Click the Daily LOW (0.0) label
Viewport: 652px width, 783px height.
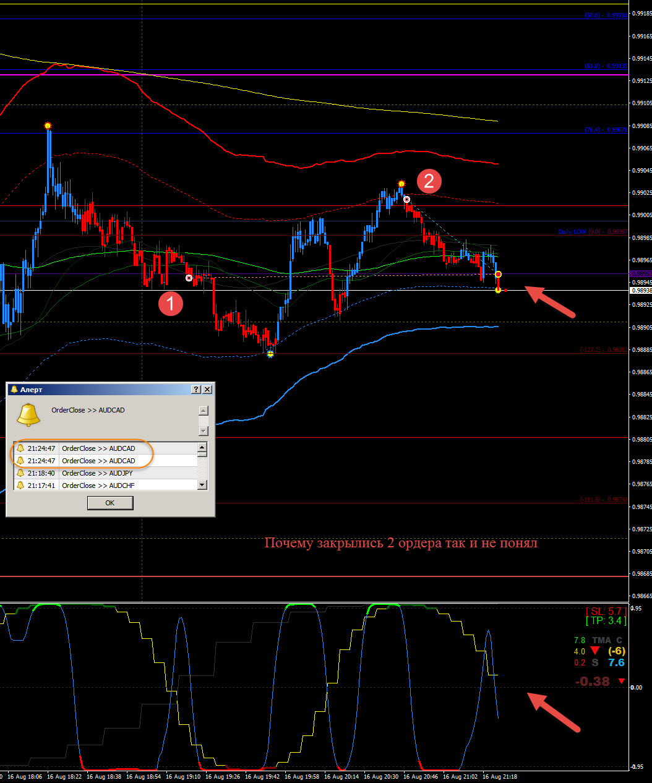[x=593, y=232]
